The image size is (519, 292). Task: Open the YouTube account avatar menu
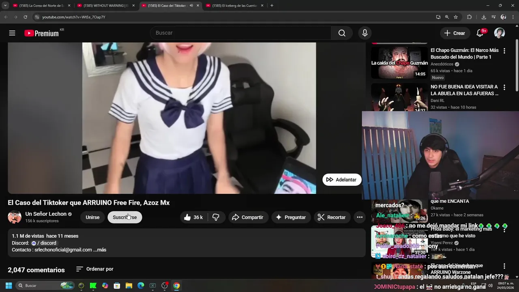(500, 33)
